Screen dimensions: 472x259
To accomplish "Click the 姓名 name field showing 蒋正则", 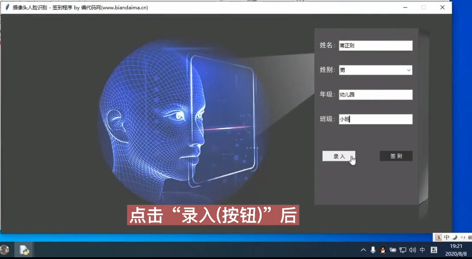I will [375, 45].
